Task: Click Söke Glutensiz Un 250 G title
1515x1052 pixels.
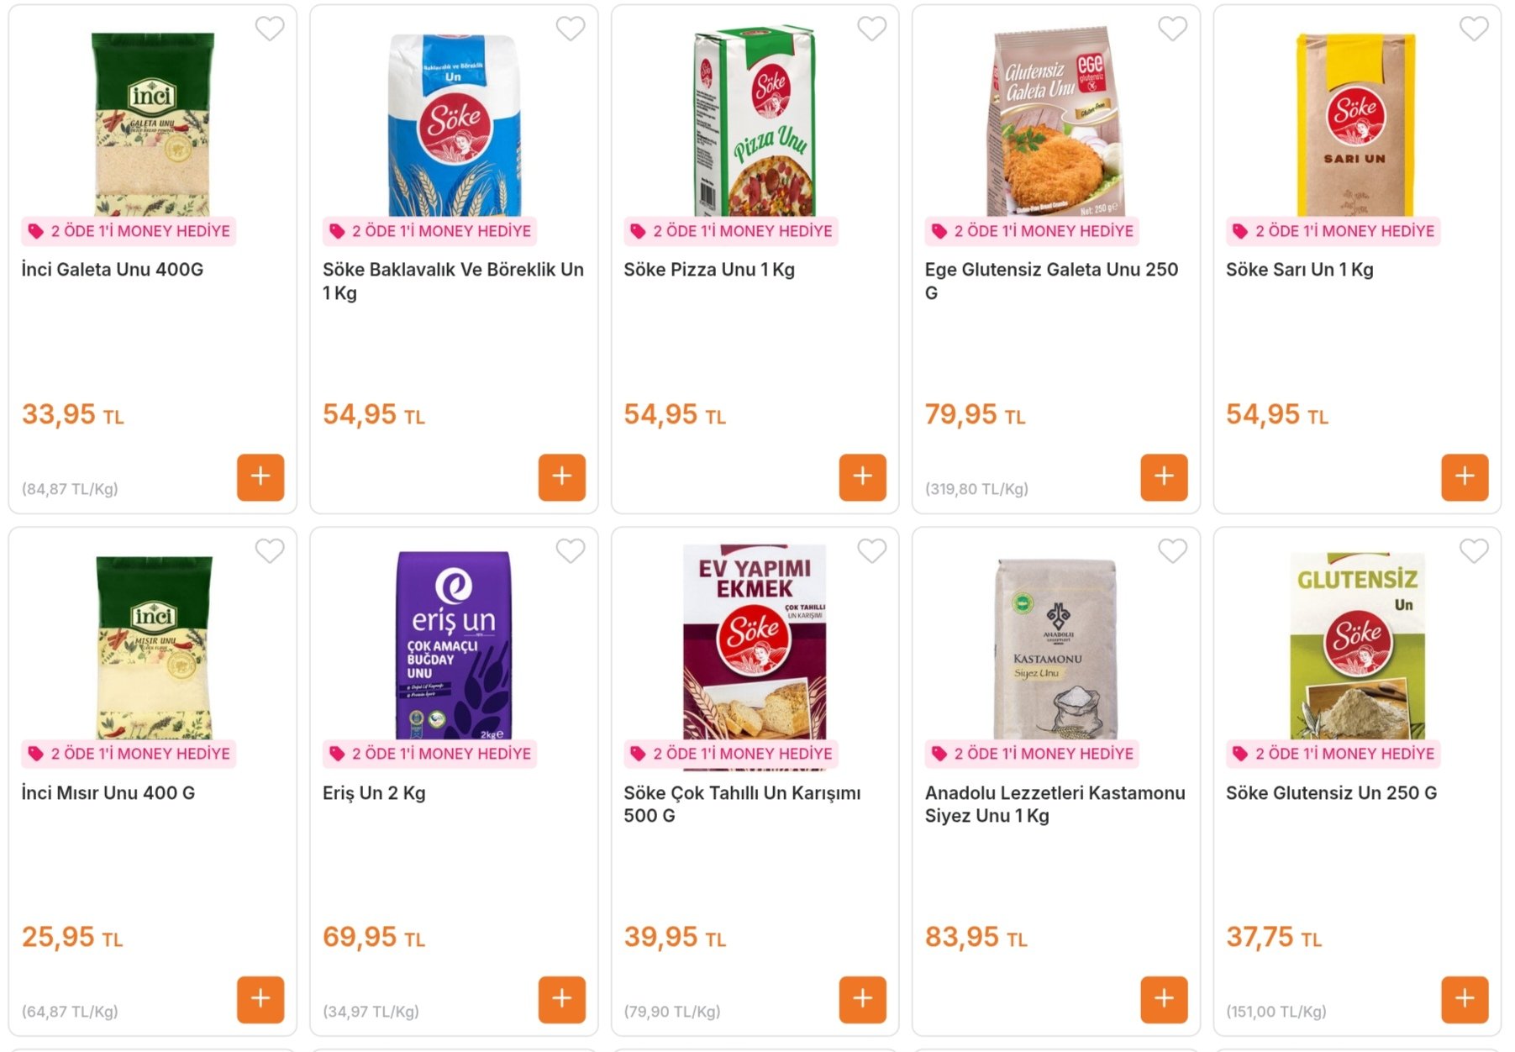Action: (x=1331, y=793)
